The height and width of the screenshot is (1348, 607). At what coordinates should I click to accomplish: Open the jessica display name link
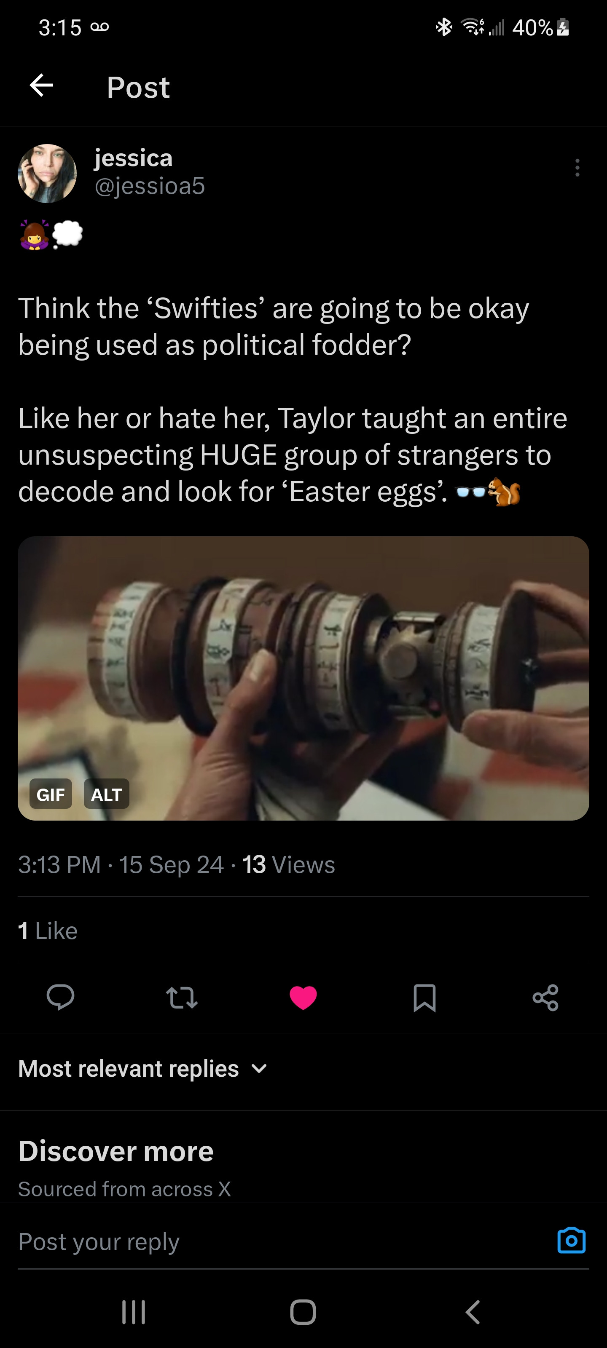[133, 158]
